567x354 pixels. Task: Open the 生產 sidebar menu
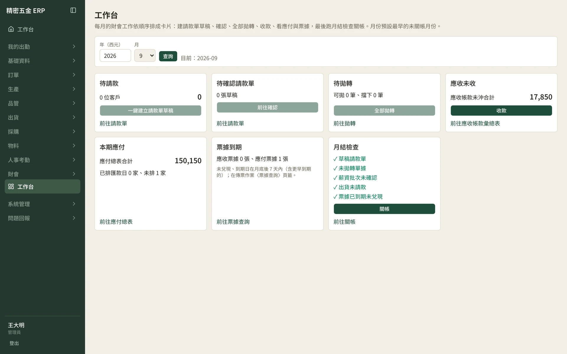[x=43, y=89]
